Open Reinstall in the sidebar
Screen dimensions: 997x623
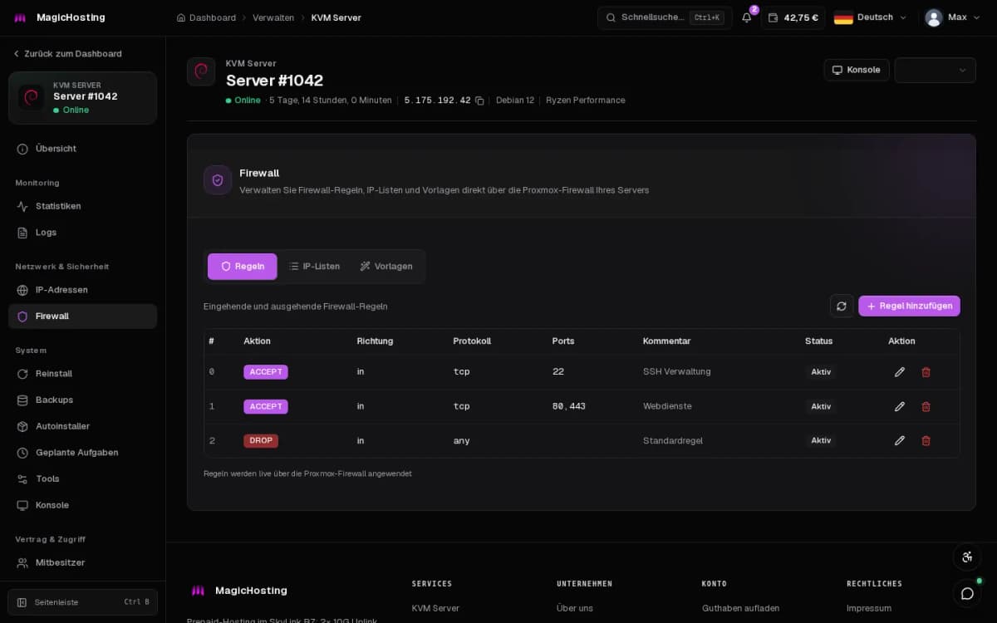(82, 374)
